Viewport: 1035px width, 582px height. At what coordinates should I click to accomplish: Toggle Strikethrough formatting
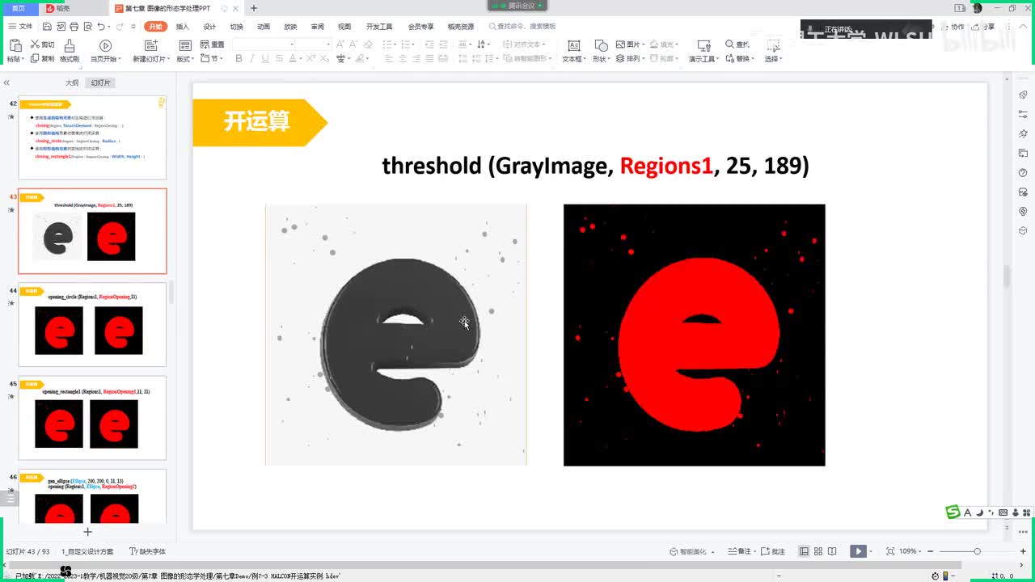coord(279,58)
